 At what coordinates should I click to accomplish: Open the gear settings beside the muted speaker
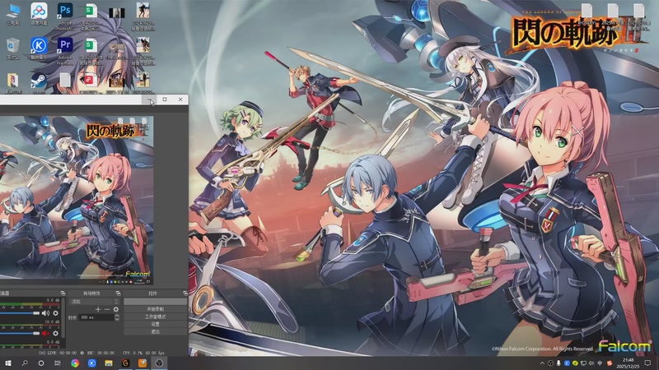55,333
